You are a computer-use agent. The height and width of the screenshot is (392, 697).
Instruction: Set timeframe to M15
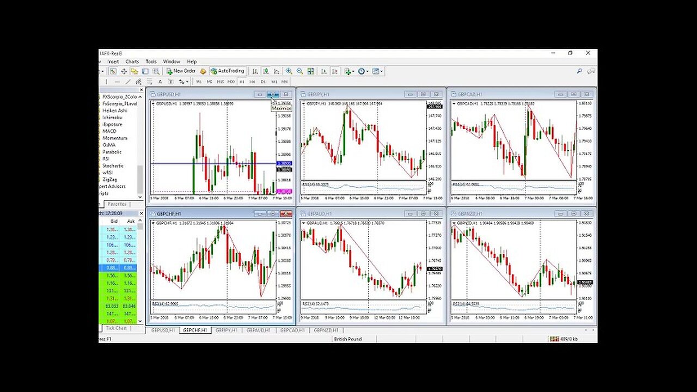[220, 82]
